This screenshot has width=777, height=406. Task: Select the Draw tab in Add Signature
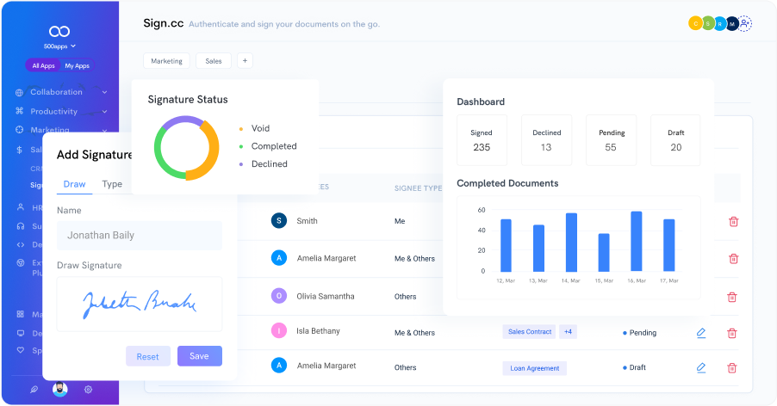point(74,184)
